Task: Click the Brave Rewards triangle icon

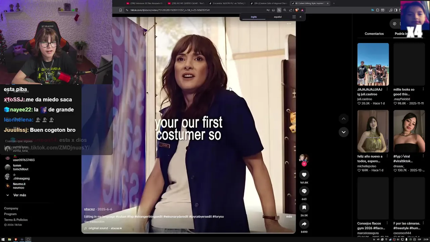Action: pos(302,10)
